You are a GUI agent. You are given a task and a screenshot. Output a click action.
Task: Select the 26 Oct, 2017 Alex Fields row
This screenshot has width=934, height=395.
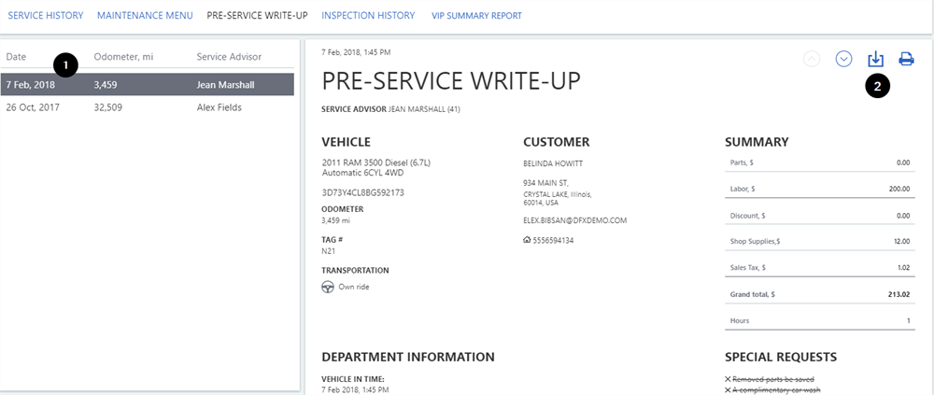148,107
